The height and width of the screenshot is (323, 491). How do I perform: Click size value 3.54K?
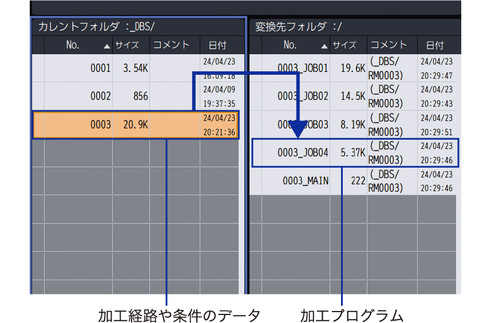pyautogui.click(x=135, y=68)
